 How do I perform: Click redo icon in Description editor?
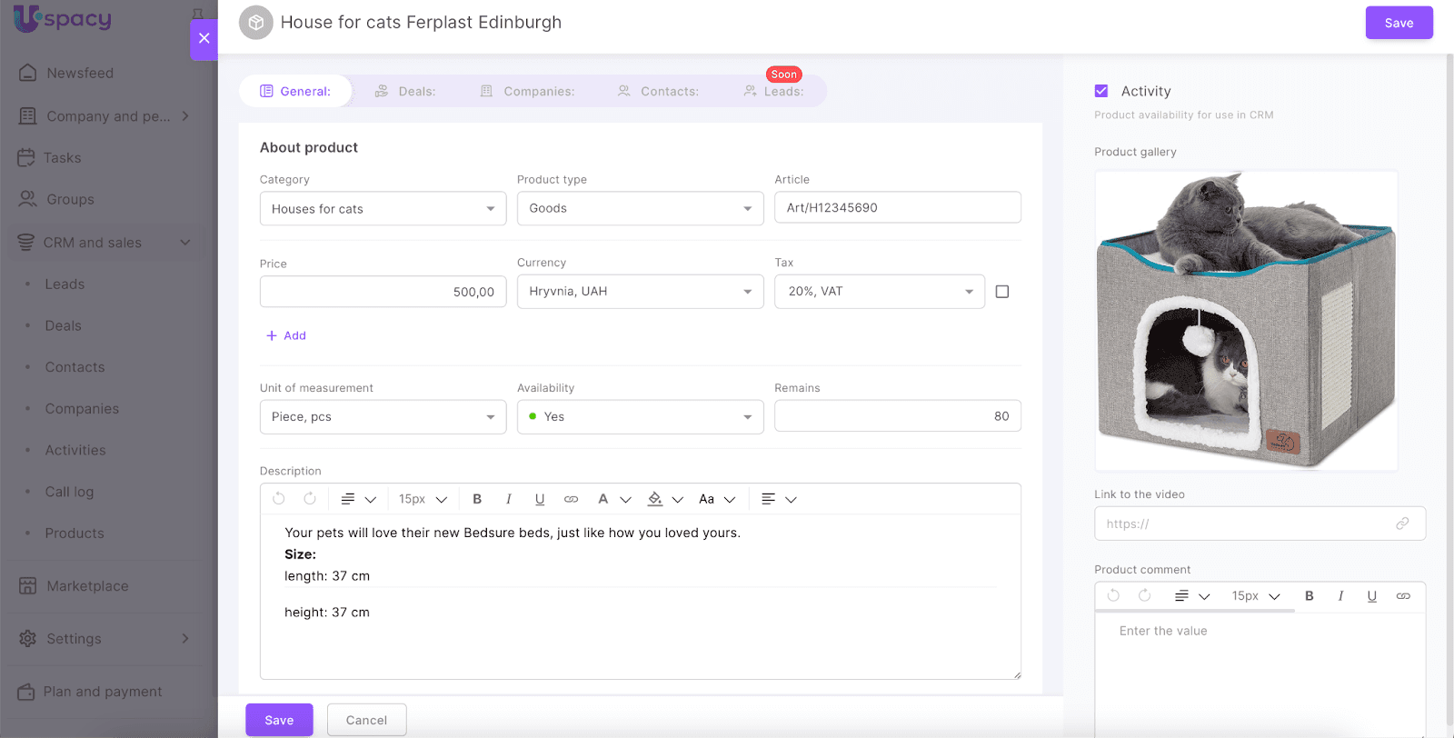coord(310,499)
